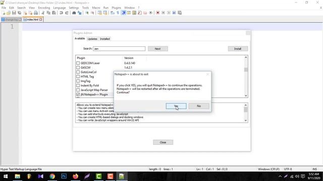Click the Open file toolbar icon
The height and width of the screenshot is (181, 323).
9,13
